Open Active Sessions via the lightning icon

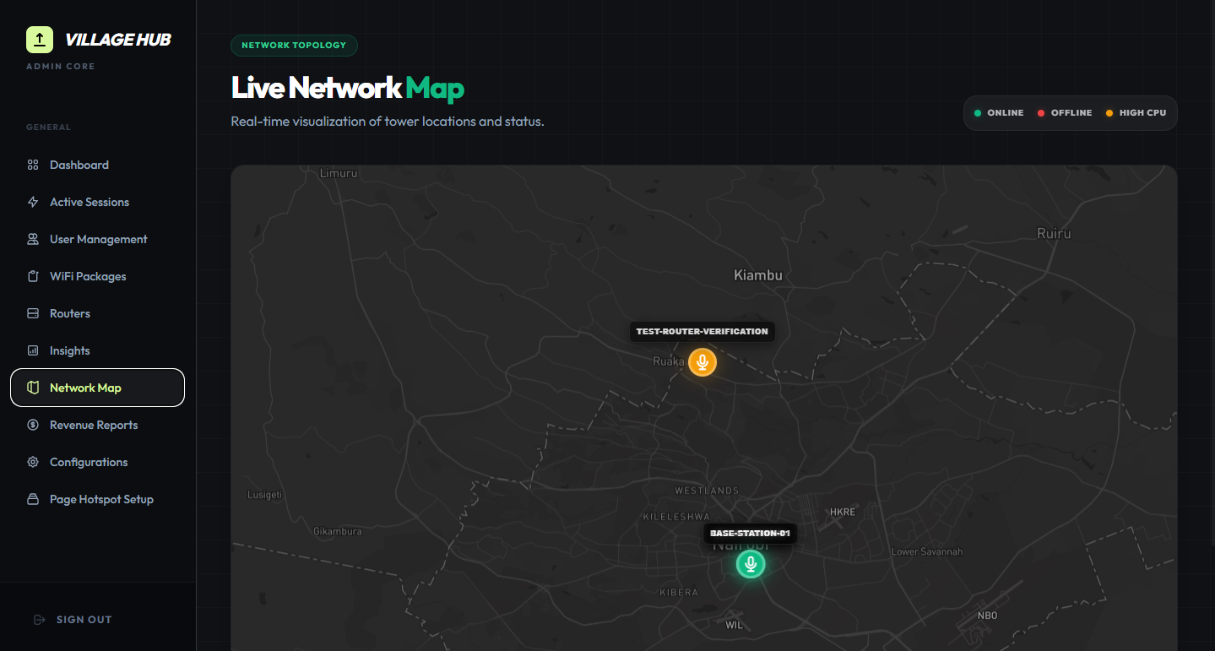[32, 202]
